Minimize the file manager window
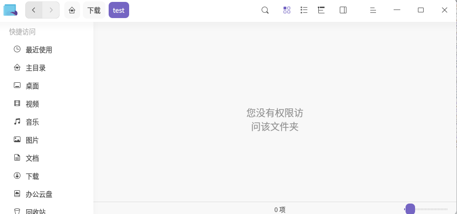The height and width of the screenshot is (214, 457). 396,10
